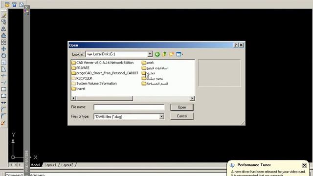Select the Join tool with facing arrows
313x176 pixels.
click(3, 103)
